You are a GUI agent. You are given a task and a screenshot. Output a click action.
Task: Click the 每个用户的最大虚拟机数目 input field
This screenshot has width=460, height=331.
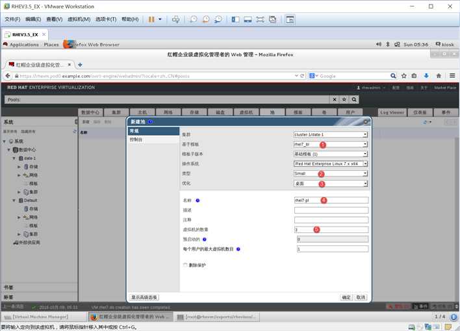tap(333, 249)
